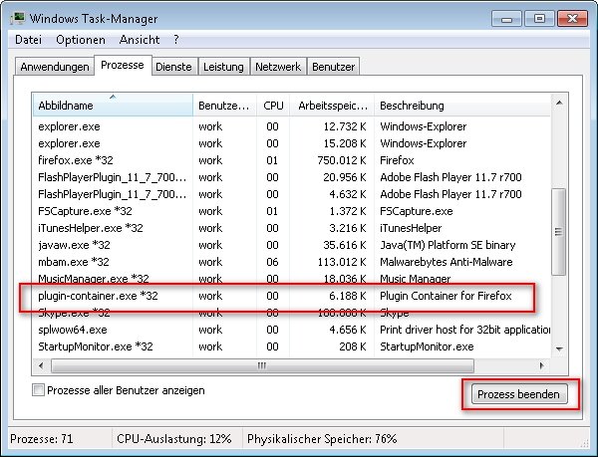Select the FSCapture.exe *32 process
This screenshot has width=598, height=457.
click(x=292, y=211)
